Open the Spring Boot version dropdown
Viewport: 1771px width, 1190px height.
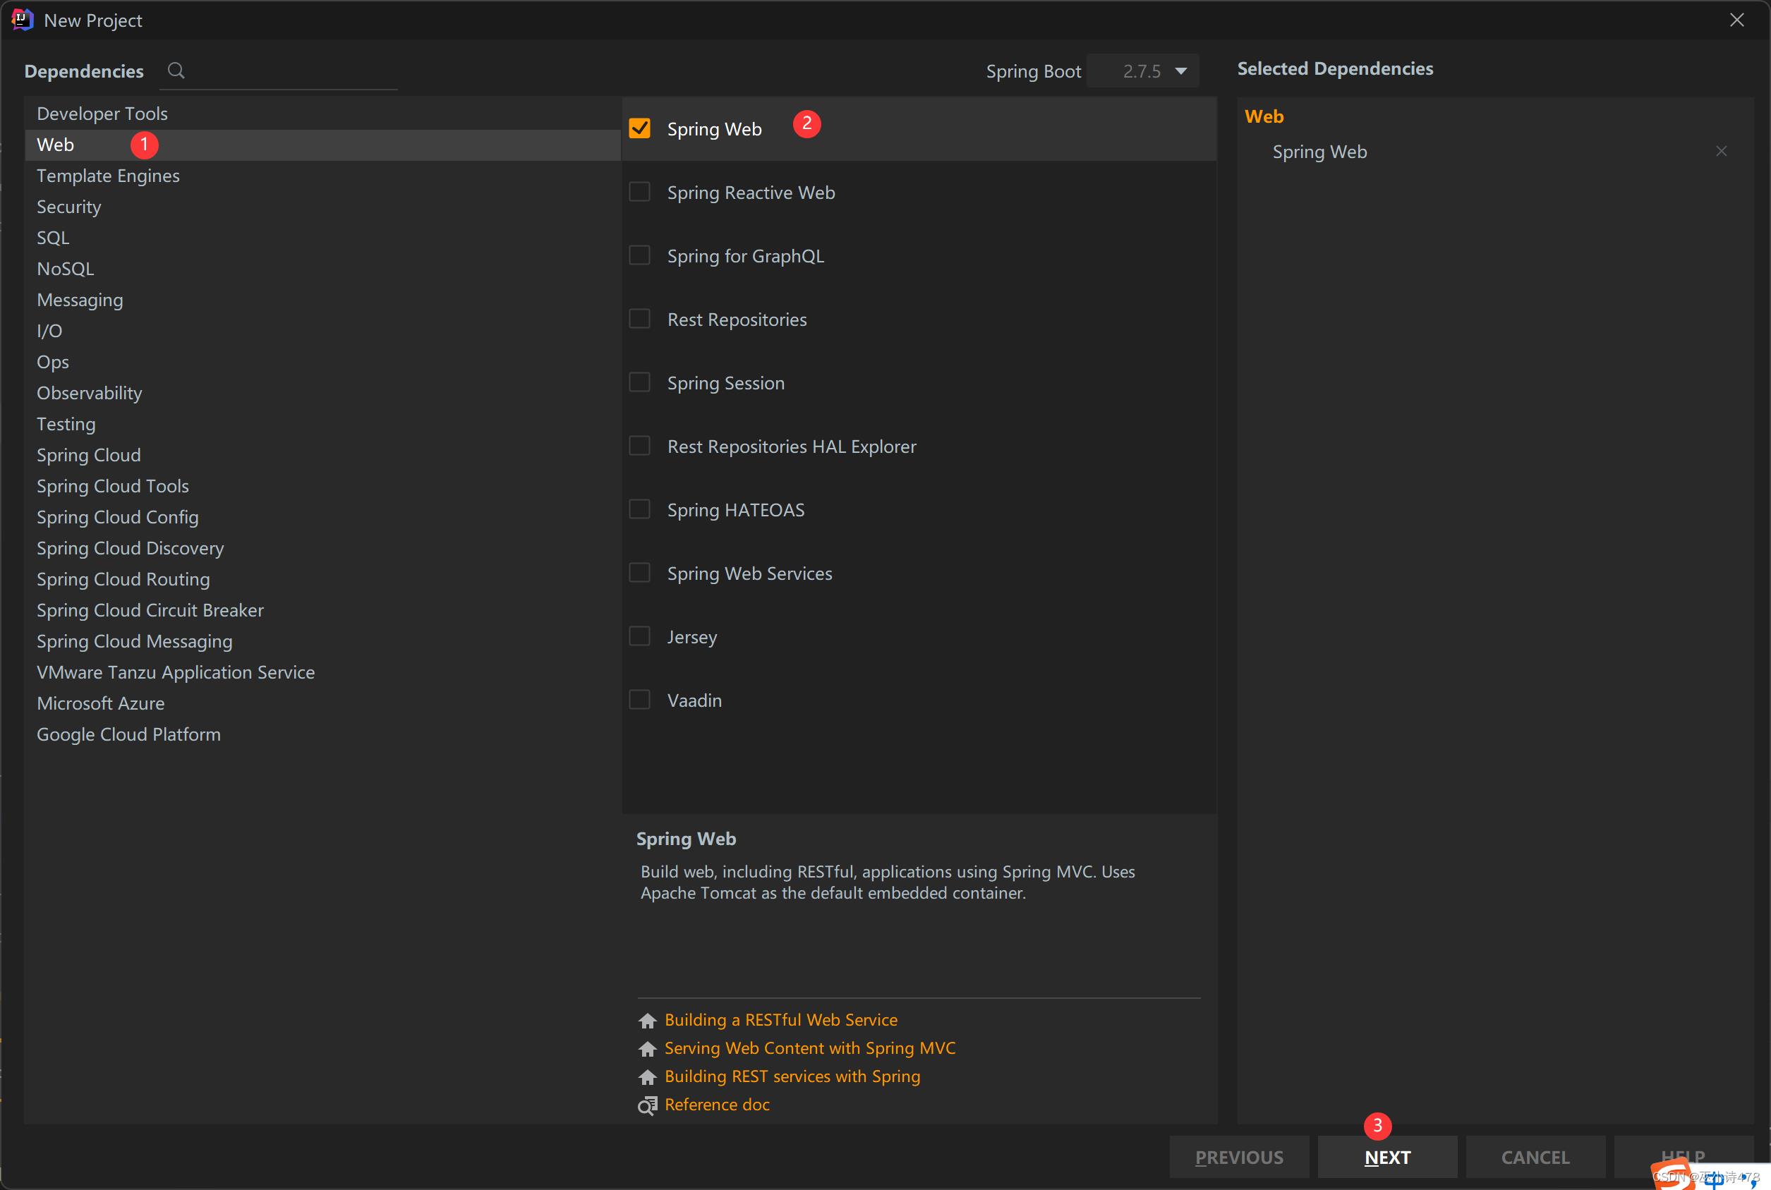1142,71
